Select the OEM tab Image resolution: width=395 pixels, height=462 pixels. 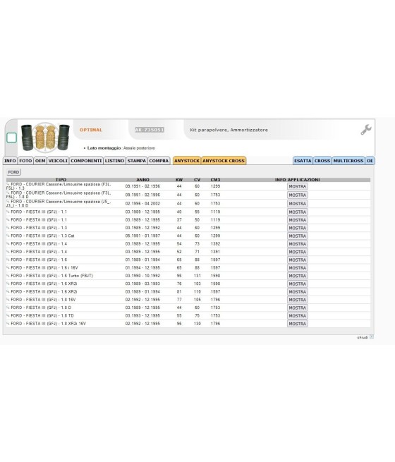tap(40, 161)
